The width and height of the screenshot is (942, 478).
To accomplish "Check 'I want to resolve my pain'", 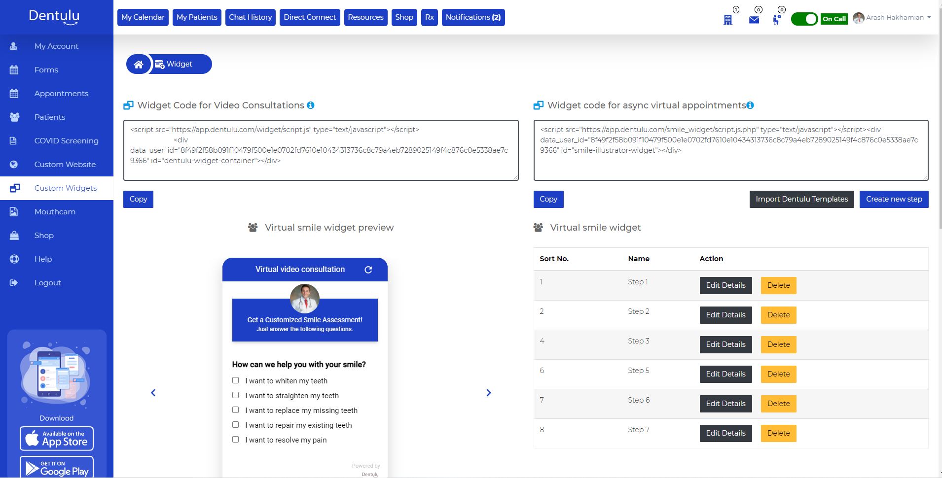I will (x=236, y=440).
